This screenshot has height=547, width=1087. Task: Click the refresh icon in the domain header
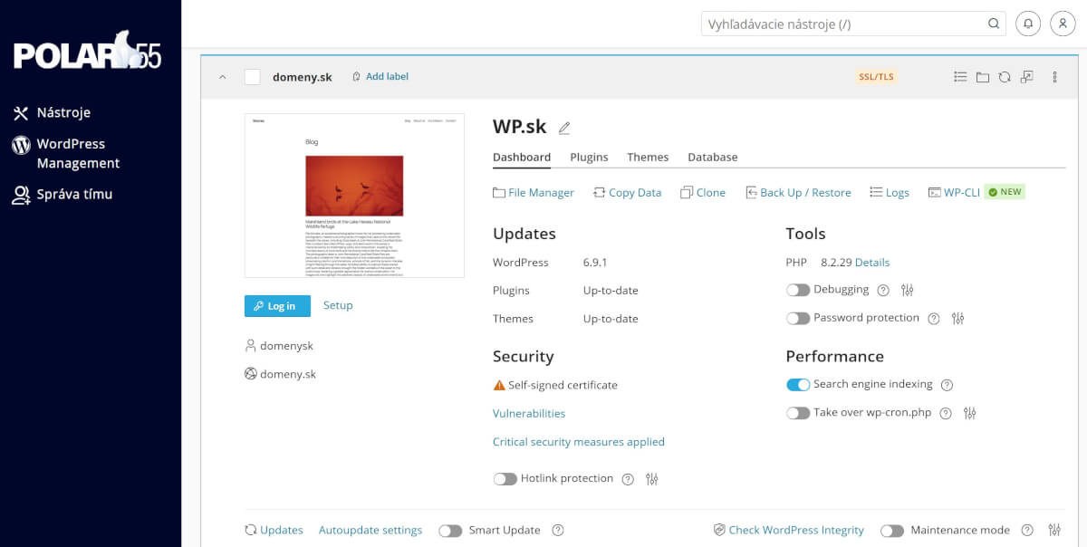coord(1005,77)
